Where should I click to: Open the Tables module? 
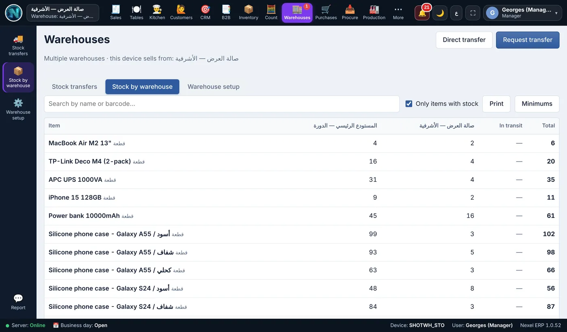click(136, 13)
